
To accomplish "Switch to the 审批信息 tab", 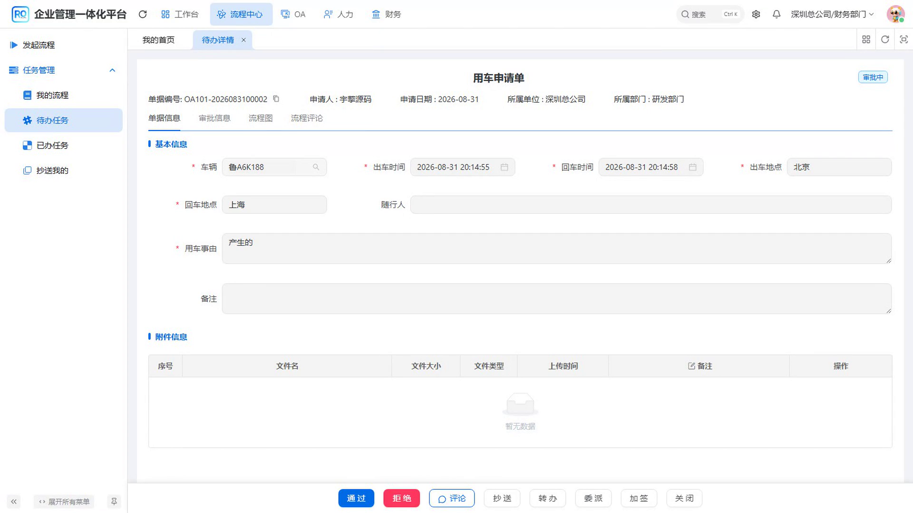I will (x=214, y=118).
